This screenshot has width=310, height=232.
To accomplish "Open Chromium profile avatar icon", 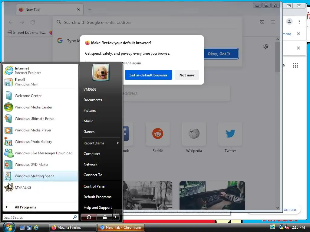I will pos(289,21).
